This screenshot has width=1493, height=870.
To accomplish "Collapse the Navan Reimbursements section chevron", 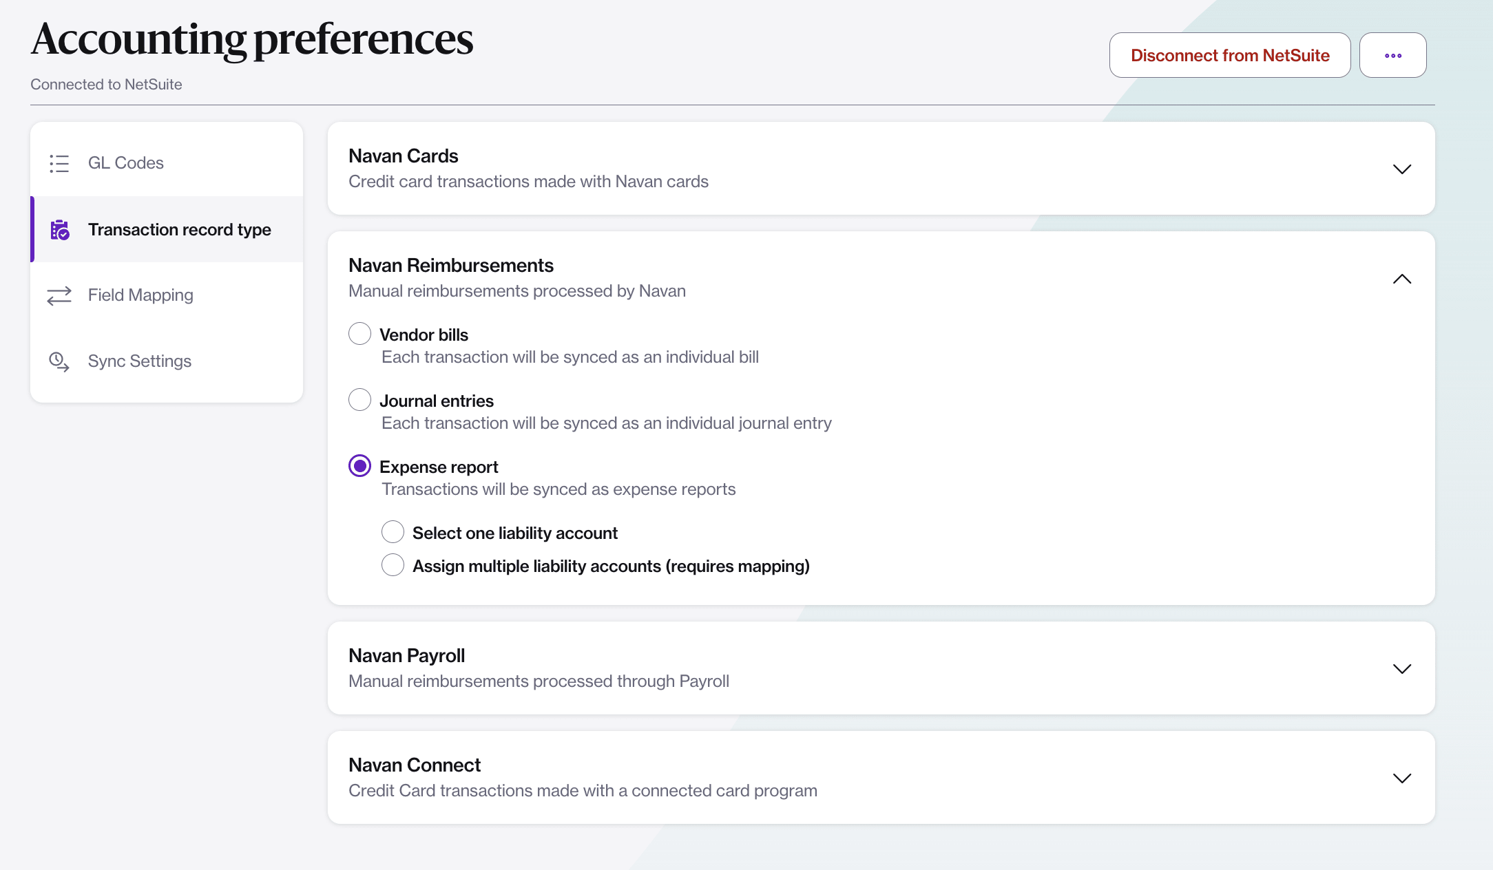I will tap(1402, 279).
